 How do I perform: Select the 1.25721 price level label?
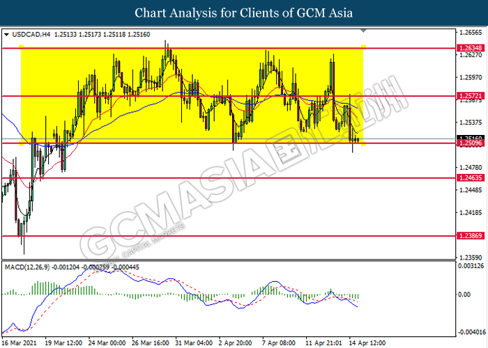pyautogui.click(x=471, y=96)
